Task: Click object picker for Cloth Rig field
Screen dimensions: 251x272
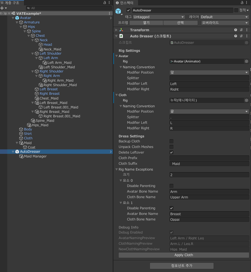Action: [246, 100]
